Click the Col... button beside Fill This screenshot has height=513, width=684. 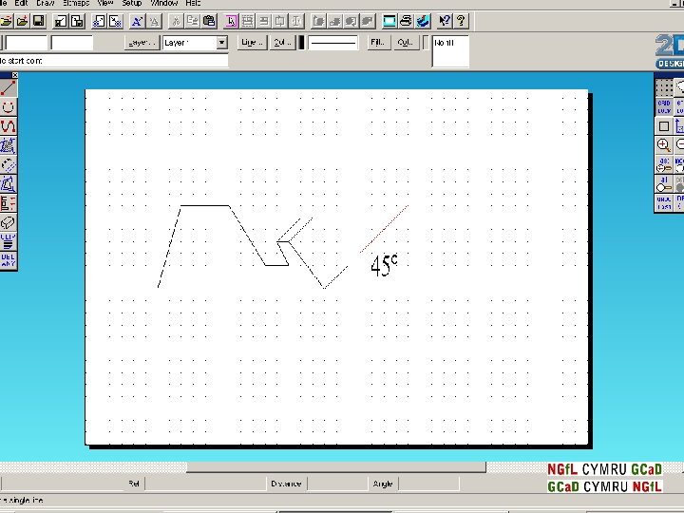click(407, 43)
